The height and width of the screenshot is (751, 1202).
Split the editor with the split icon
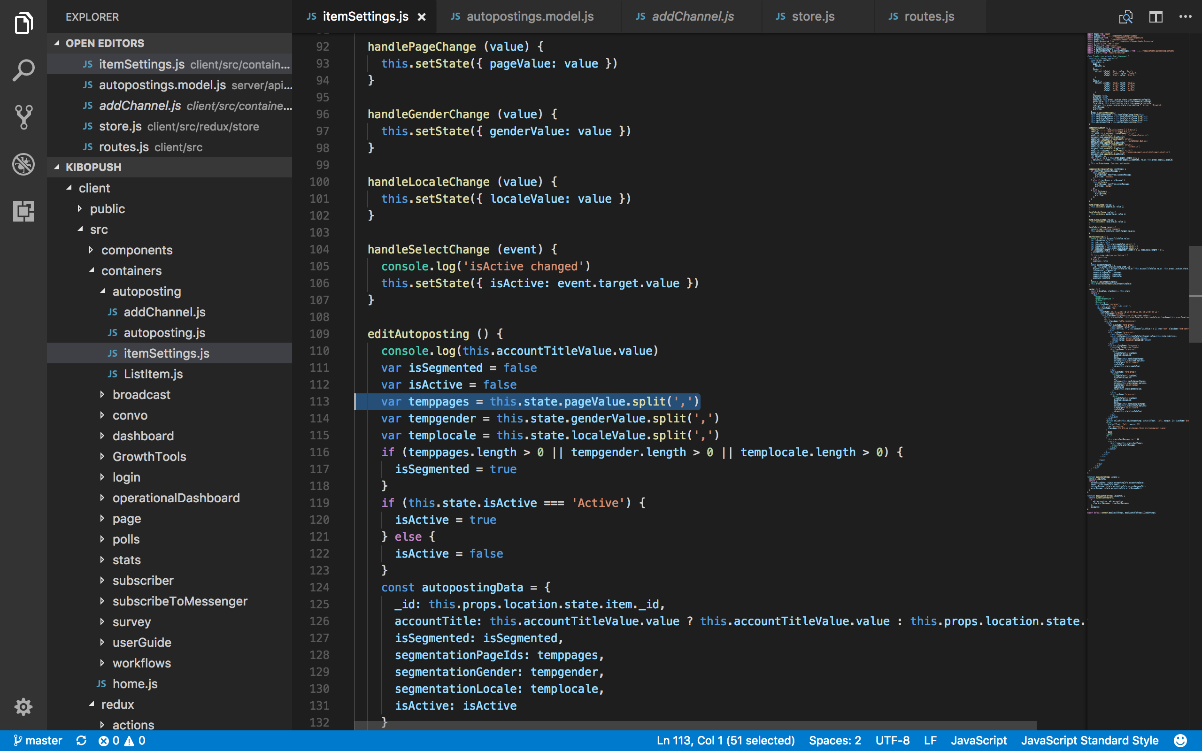(1156, 17)
